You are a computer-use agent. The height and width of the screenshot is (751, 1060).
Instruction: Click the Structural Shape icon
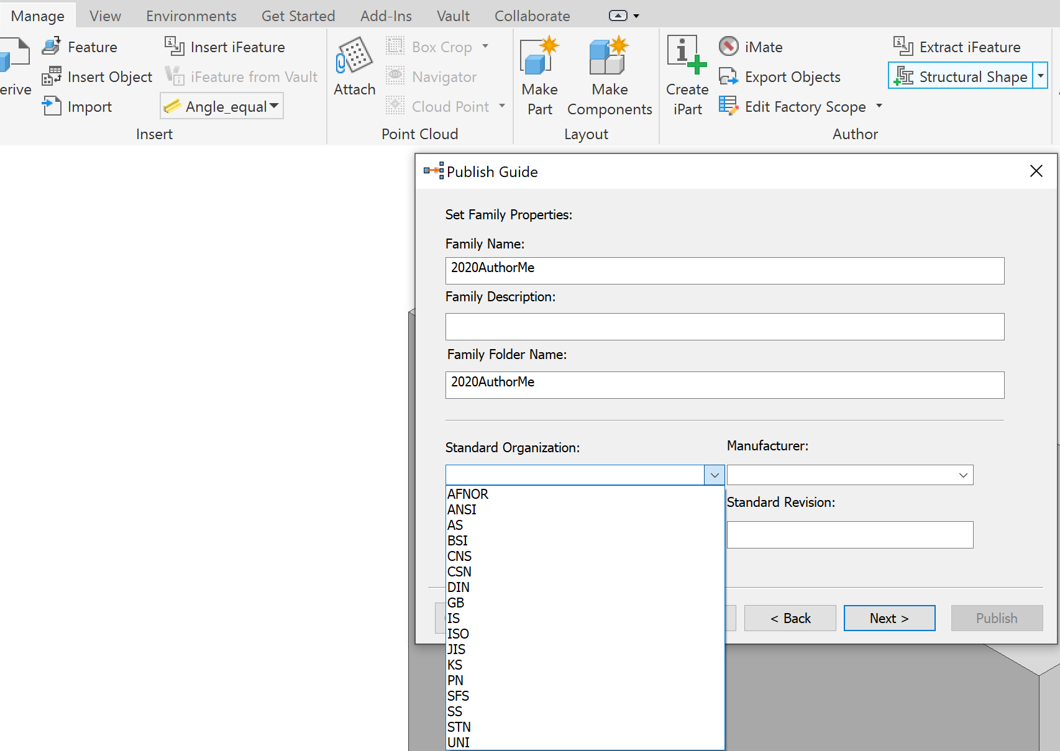[x=903, y=76]
